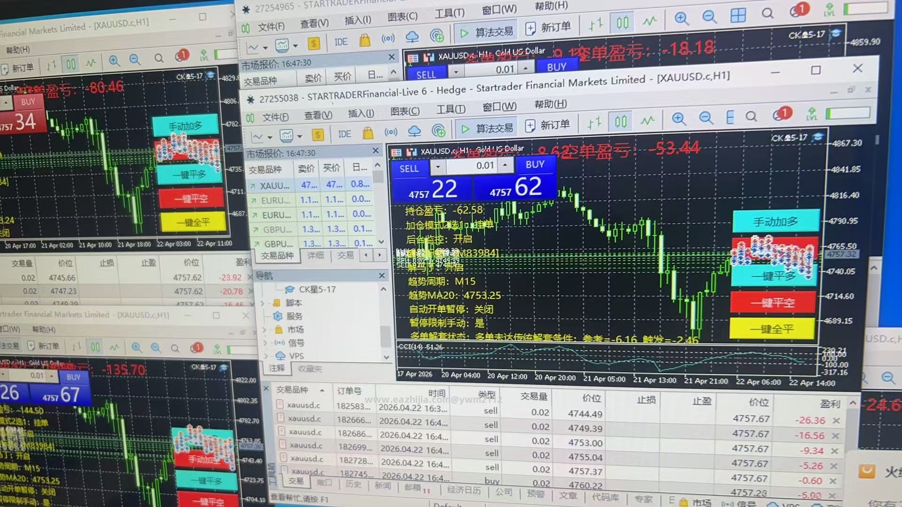The width and height of the screenshot is (902, 507).
Task: Click the front window green progress bar
Action: (x=848, y=113)
